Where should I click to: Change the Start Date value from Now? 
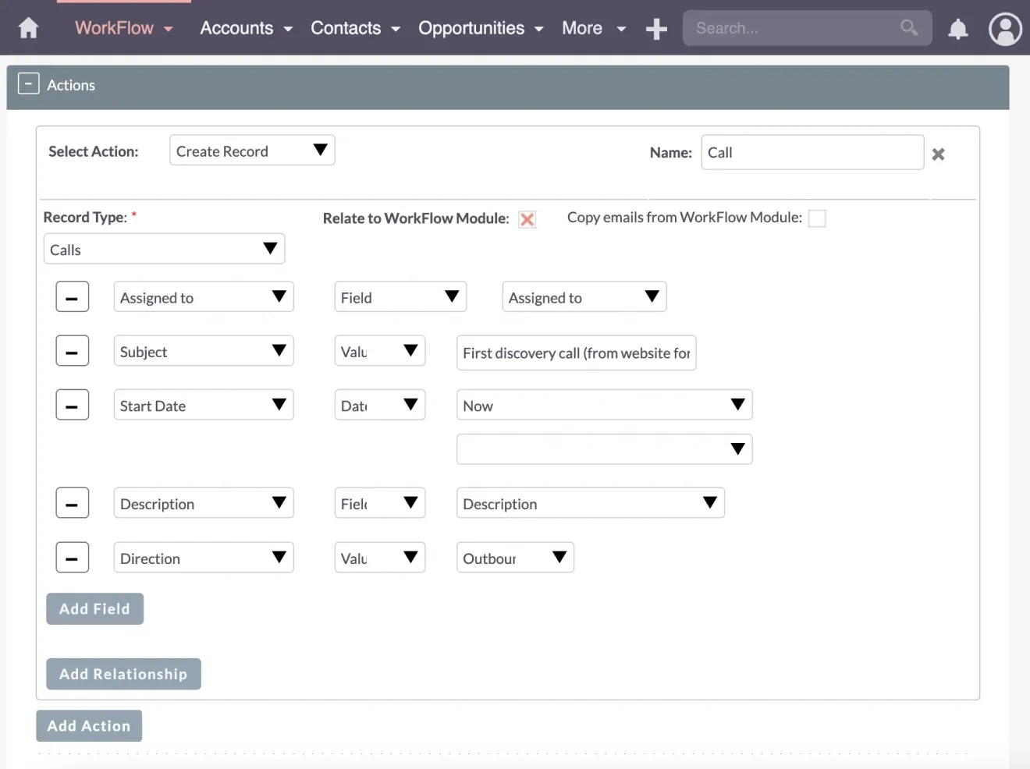[604, 405]
